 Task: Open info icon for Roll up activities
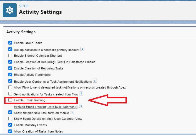point(82,49)
